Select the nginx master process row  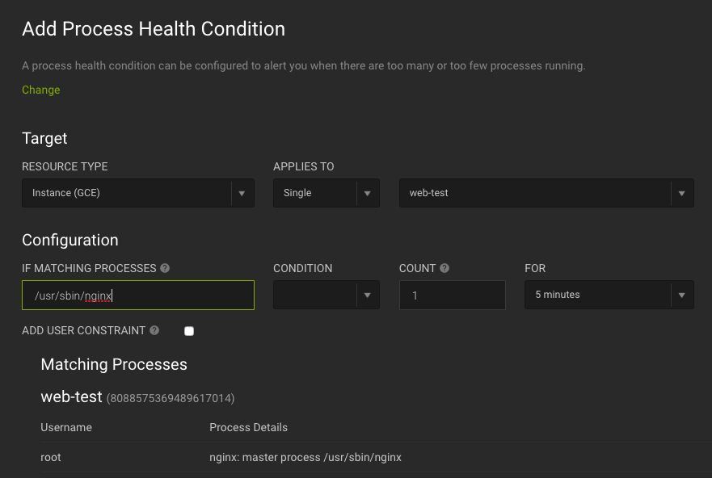pyautogui.click(x=305, y=457)
